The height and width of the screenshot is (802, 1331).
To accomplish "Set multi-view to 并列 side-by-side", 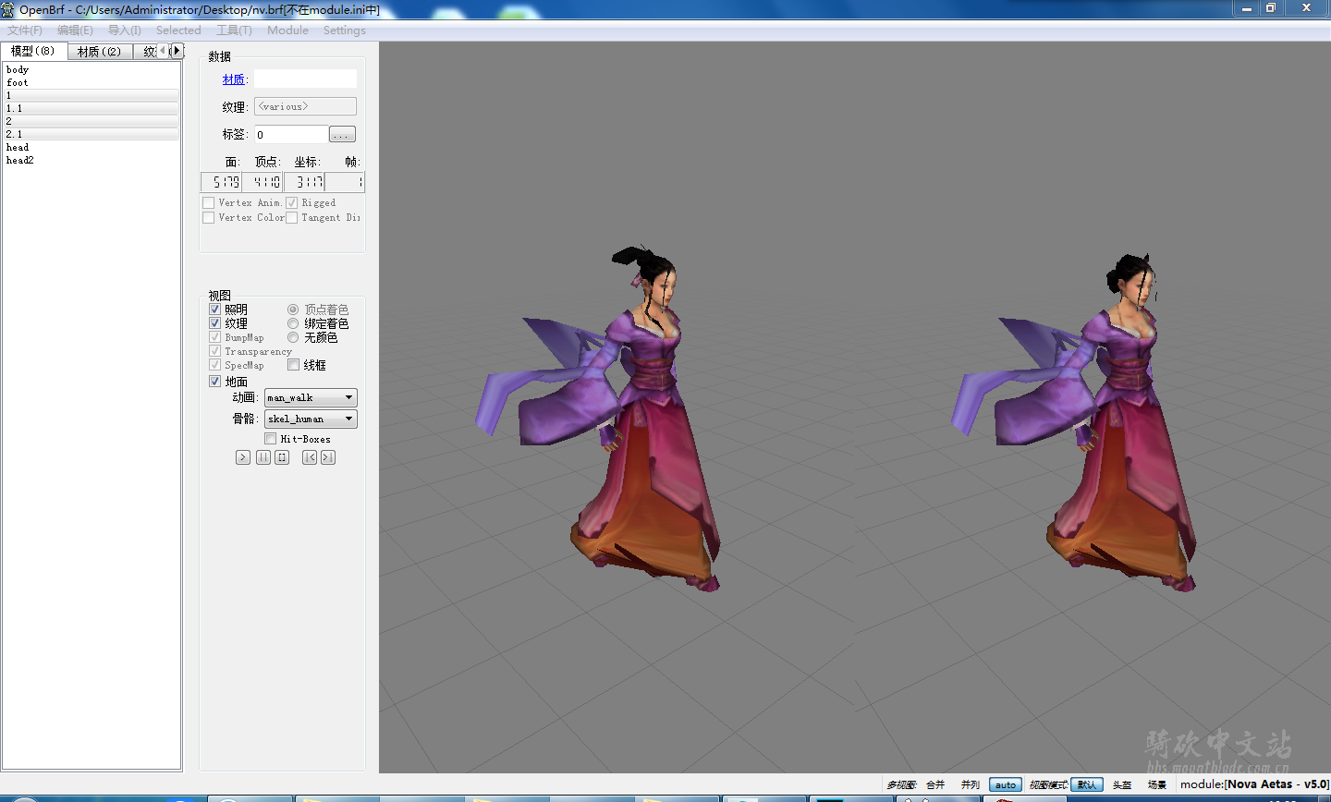I will click(x=970, y=784).
